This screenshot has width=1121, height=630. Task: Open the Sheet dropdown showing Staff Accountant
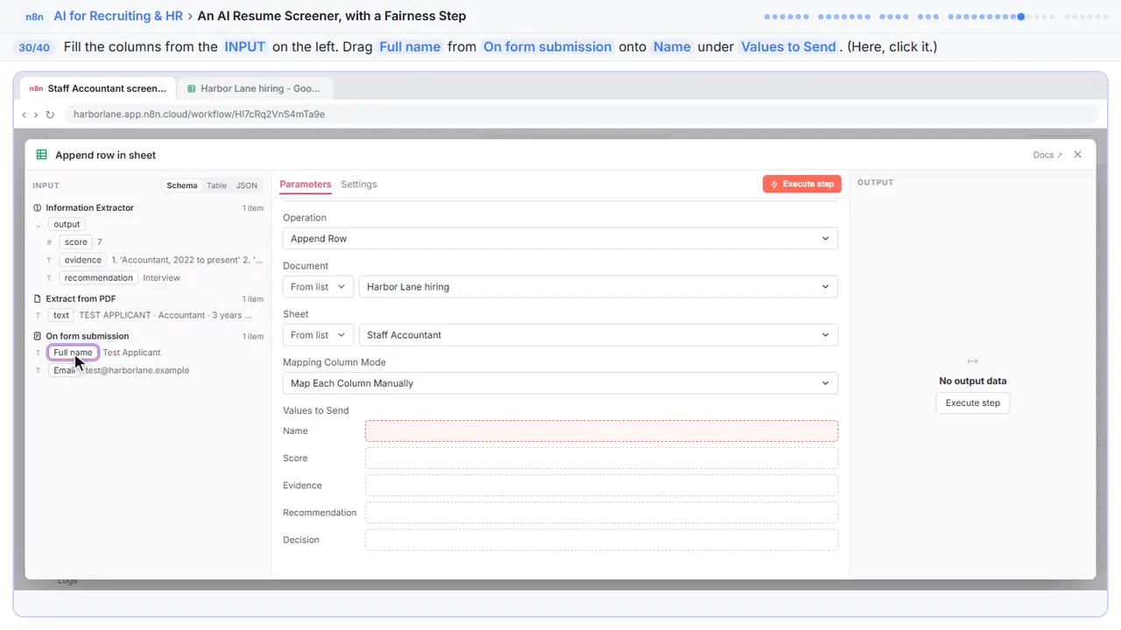pyautogui.click(x=598, y=335)
